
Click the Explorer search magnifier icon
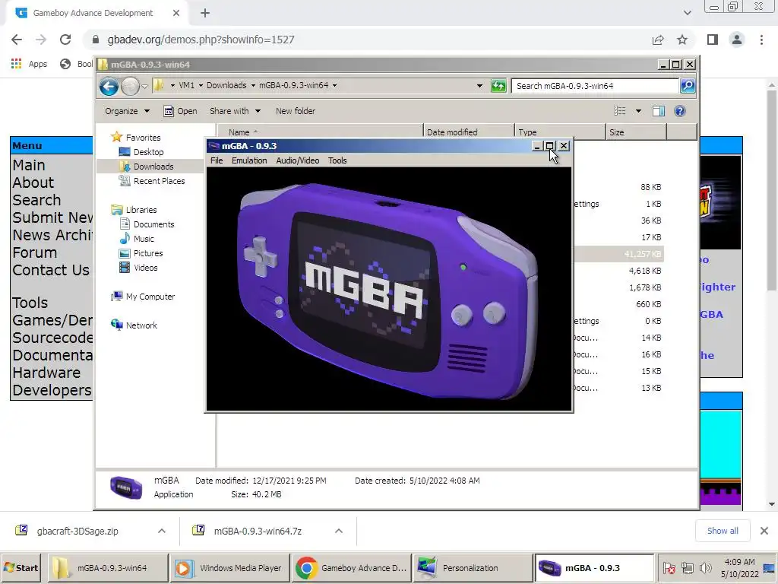coord(687,86)
